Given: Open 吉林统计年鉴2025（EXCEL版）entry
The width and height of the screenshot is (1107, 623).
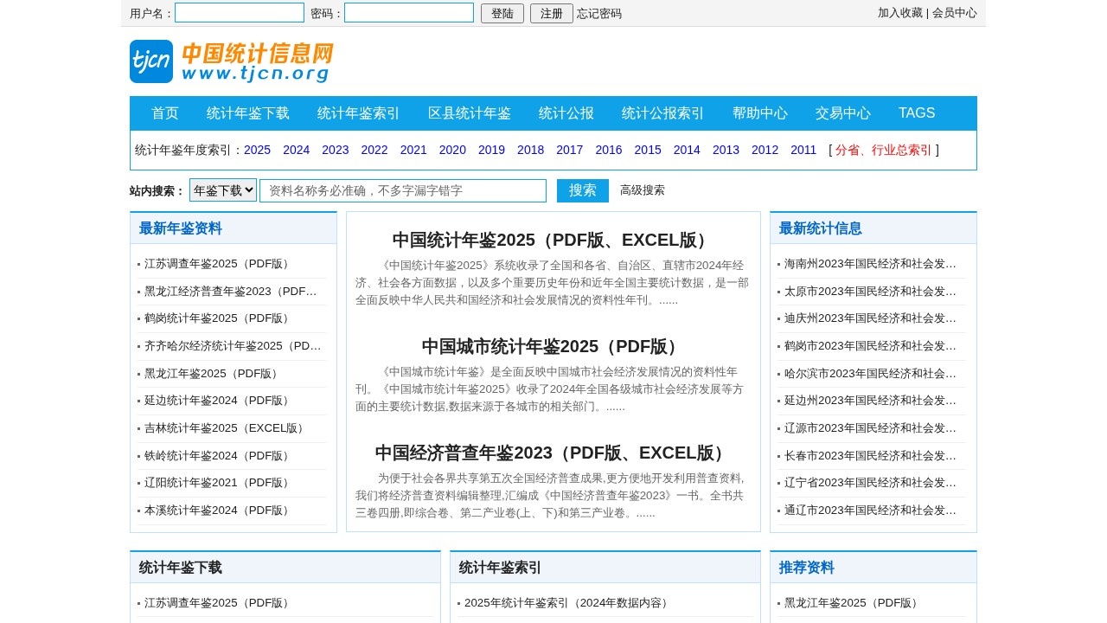Looking at the screenshot, I should 227,428.
